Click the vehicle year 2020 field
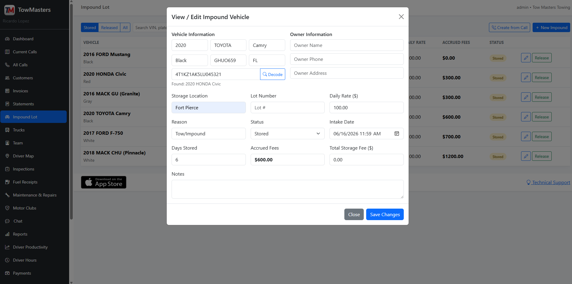572x284 pixels. 190,45
